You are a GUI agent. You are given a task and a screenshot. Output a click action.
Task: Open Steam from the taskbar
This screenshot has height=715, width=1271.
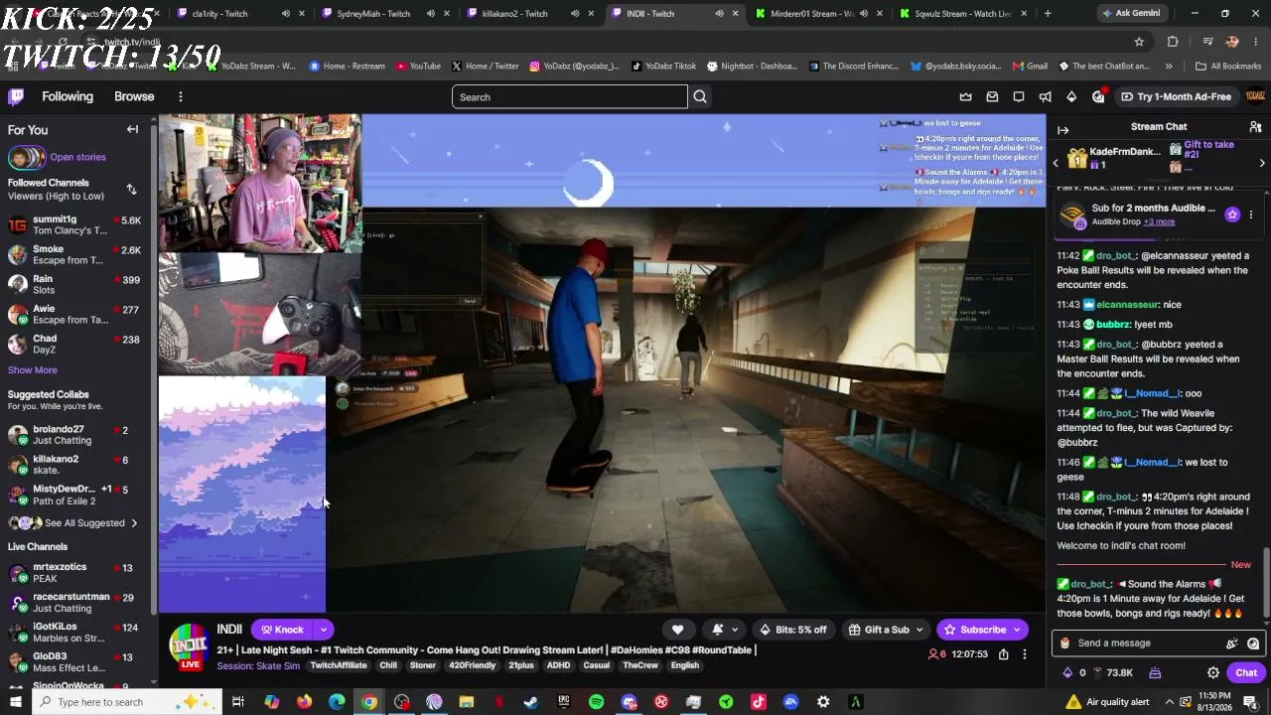tap(531, 702)
